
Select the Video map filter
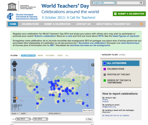tap(60, 56)
